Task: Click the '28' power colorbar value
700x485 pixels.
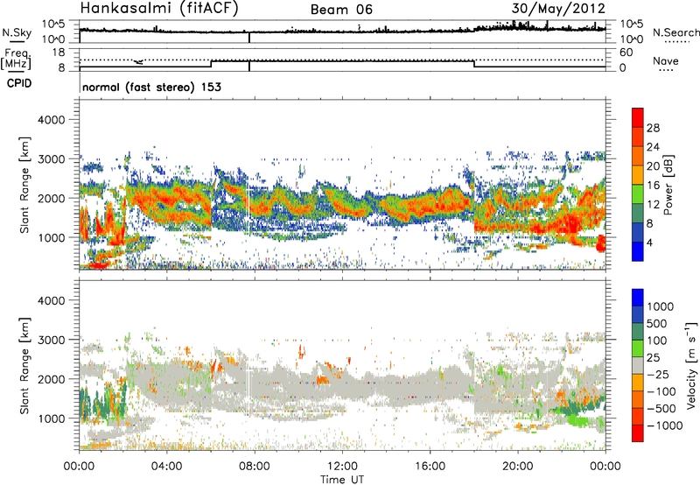Action: (x=653, y=128)
